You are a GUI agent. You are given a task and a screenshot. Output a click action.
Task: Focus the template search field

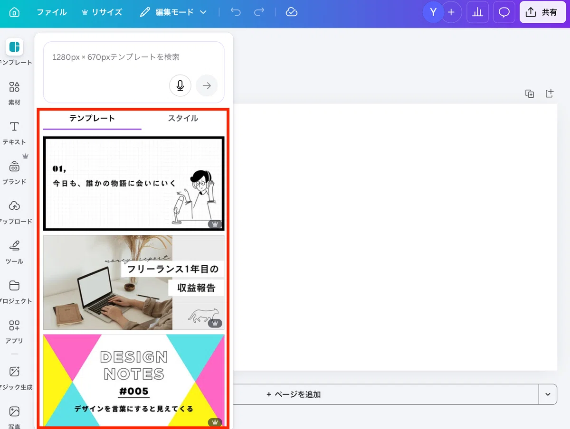tap(133, 72)
